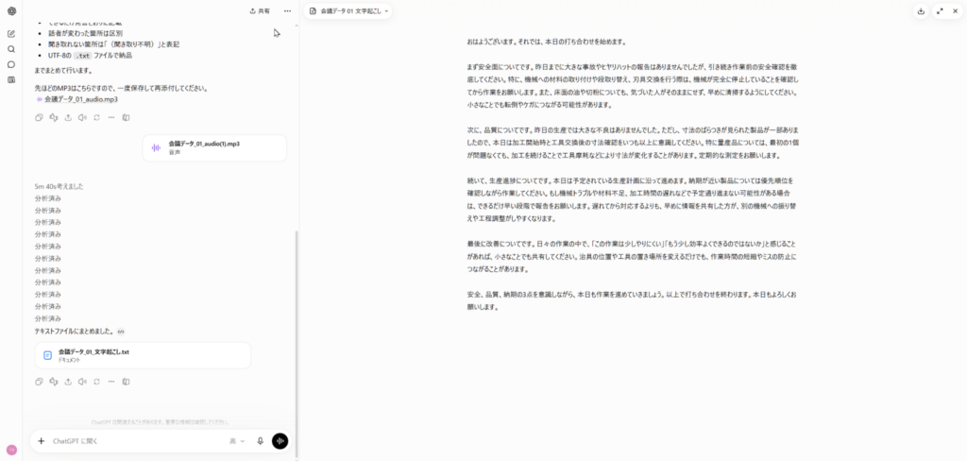Open more actions for reply above audio(1).mp3
This screenshot has width=967, height=461.
pos(111,117)
